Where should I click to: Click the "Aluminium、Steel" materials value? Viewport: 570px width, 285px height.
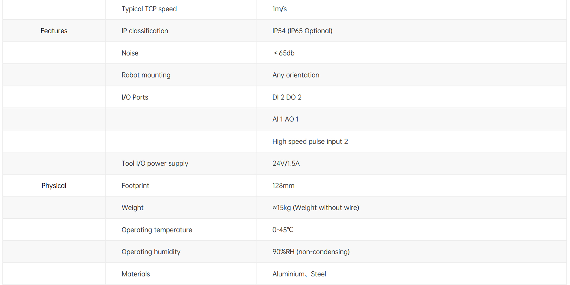[299, 274]
